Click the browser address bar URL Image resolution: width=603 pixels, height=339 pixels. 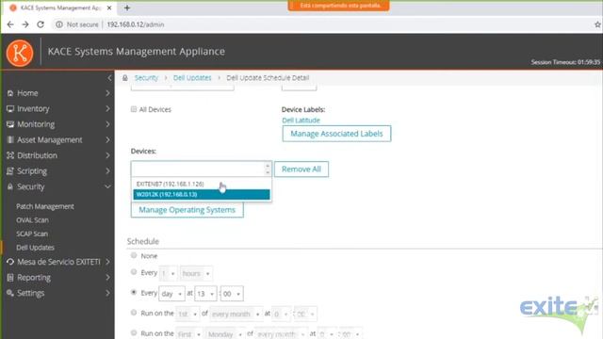pos(136,24)
